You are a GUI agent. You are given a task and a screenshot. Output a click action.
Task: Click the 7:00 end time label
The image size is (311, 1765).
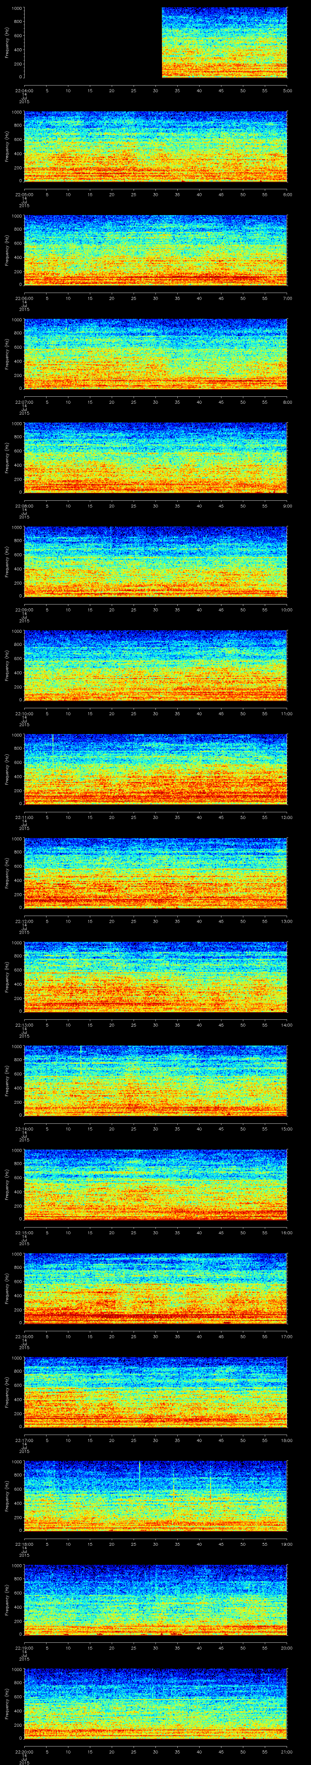coord(287,298)
